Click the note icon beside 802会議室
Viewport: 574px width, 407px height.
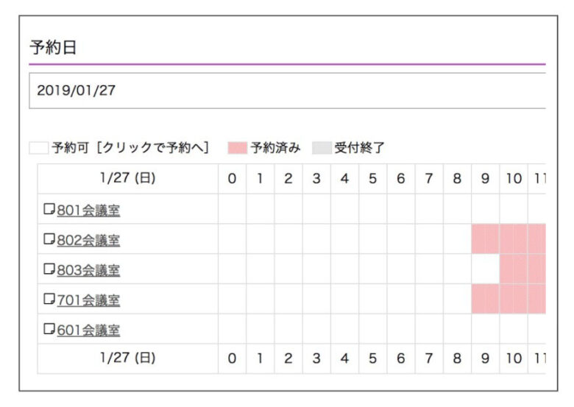[x=49, y=239]
